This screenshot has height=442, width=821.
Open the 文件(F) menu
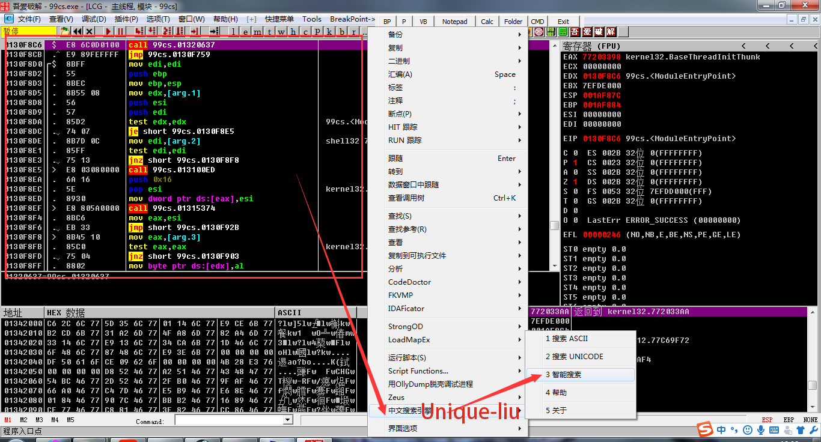click(x=29, y=19)
